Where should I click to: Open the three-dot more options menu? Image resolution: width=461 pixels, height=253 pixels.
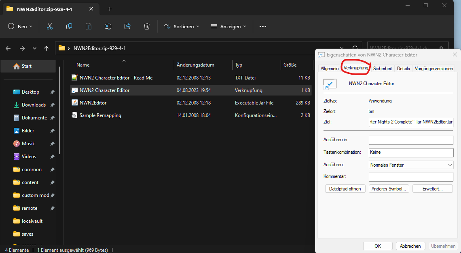(263, 26)
